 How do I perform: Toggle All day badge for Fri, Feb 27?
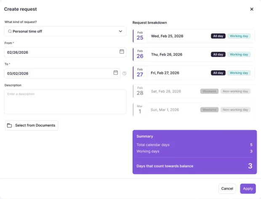point(218,73)
